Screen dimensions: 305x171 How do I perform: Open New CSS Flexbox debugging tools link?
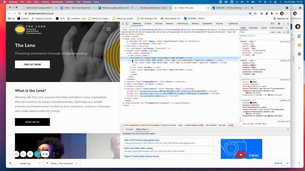[142, 140]
